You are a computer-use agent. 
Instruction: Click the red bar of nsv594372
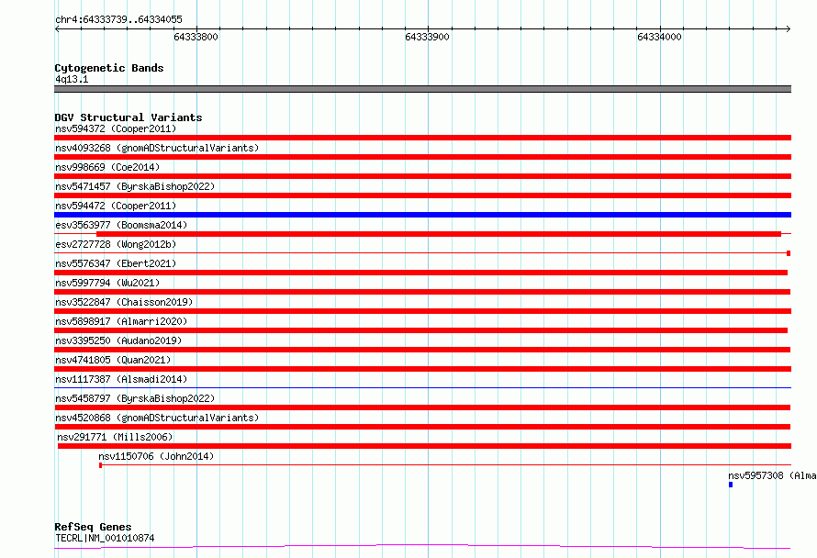[x=422, y=138]
